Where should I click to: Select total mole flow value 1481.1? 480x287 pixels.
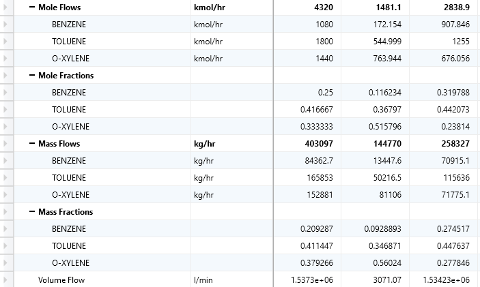coord(389,7)
